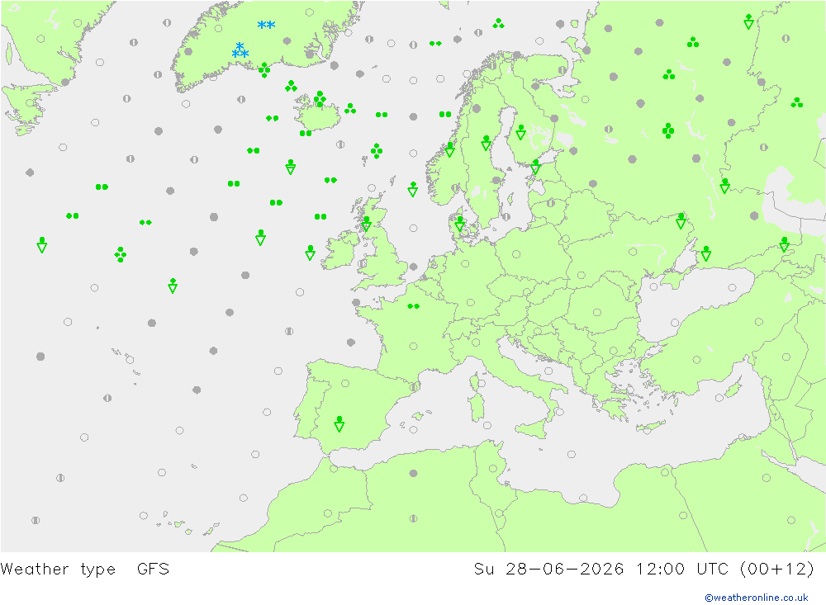Click the shower symbol in the North Sea
The width and height of the screenshot is (826, 605).
click(413, 189)
